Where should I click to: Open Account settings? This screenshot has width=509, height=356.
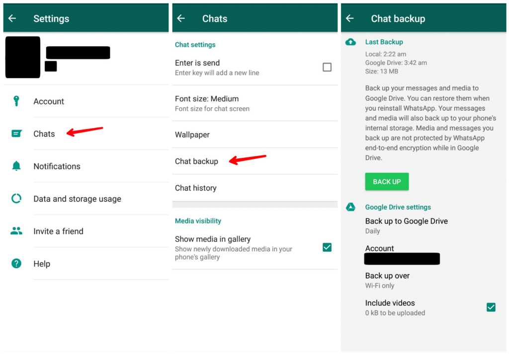[x=86, y=101]
